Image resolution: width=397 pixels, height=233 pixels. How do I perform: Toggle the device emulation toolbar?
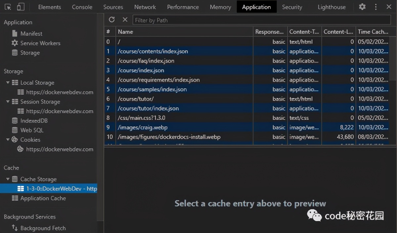point(21,7)
